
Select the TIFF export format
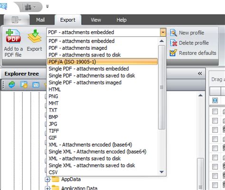102,131
